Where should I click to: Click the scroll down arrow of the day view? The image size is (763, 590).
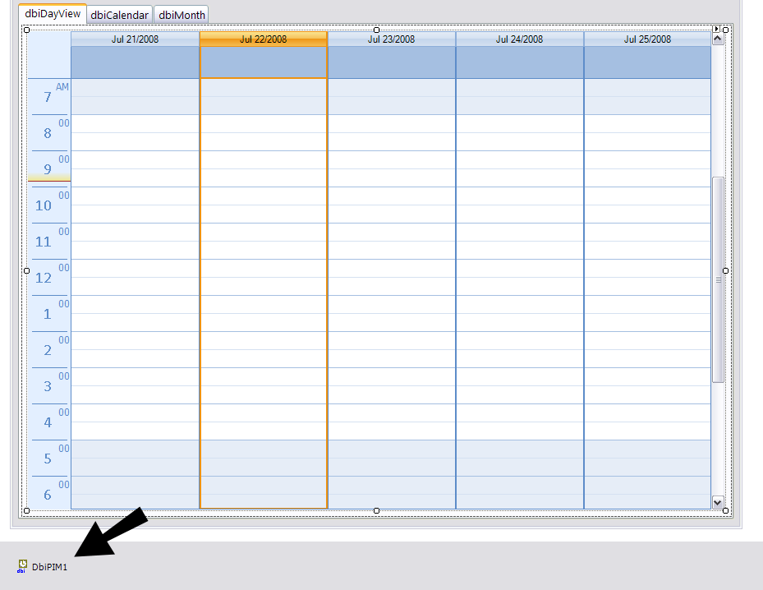[x=717, y=502]
